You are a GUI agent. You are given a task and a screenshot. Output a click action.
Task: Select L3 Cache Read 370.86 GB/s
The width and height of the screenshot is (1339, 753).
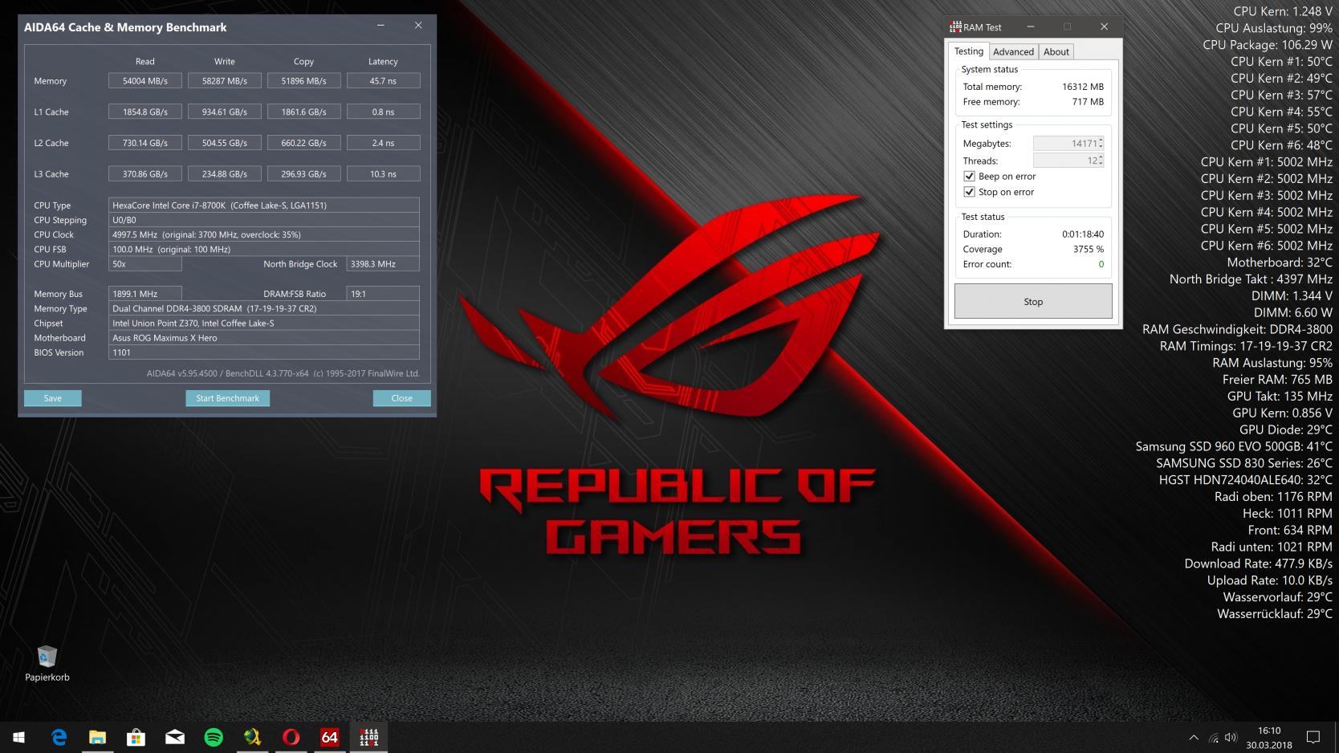[145, 173]
